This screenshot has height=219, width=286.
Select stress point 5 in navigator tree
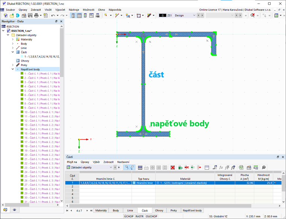tap(42, 91)
